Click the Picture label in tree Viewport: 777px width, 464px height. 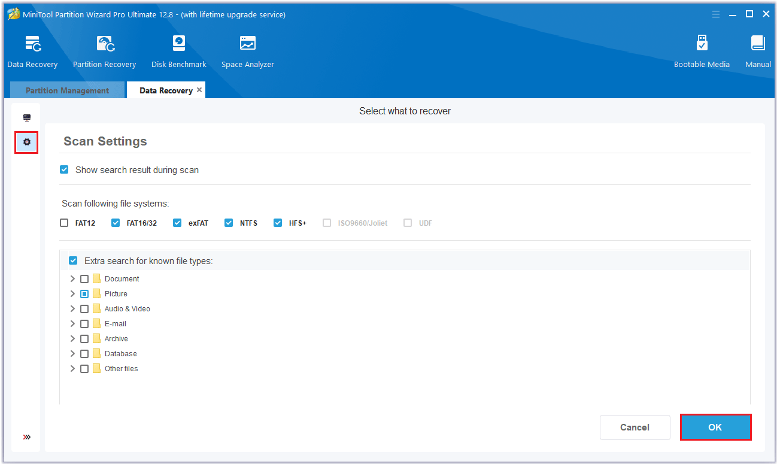(116, 294)
